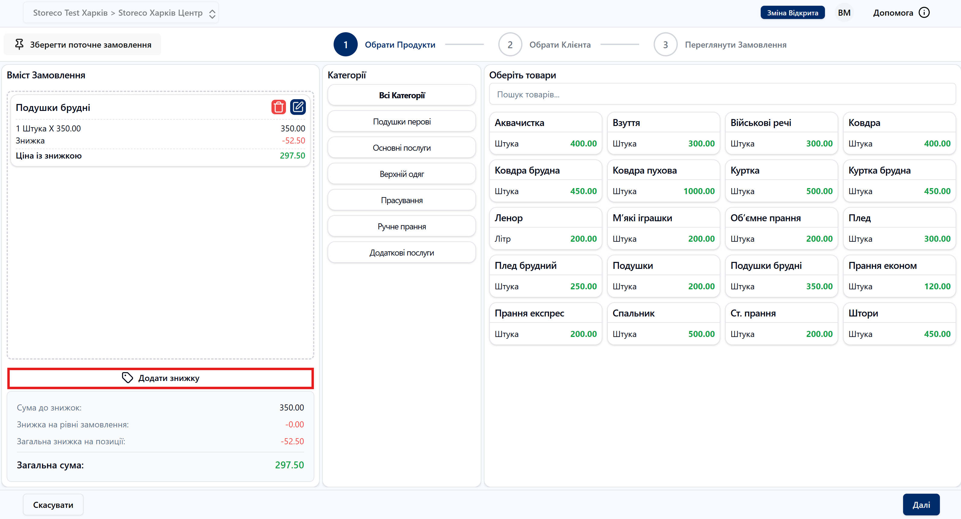Open the BM user avatar
Viewport: 961px width, 519px height.
(844, 13)
